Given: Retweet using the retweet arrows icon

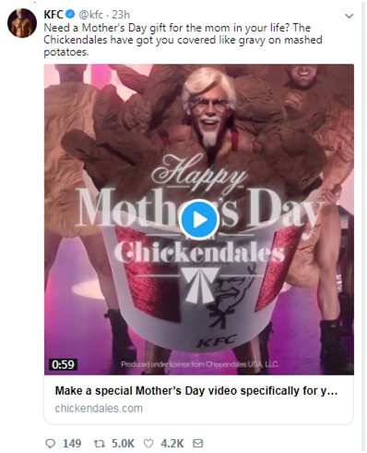Looking at the screenshot, I should 100,444.
